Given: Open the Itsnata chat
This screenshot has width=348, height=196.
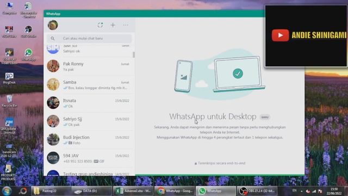Looking at the screenshot, I should tap(89, 103).
